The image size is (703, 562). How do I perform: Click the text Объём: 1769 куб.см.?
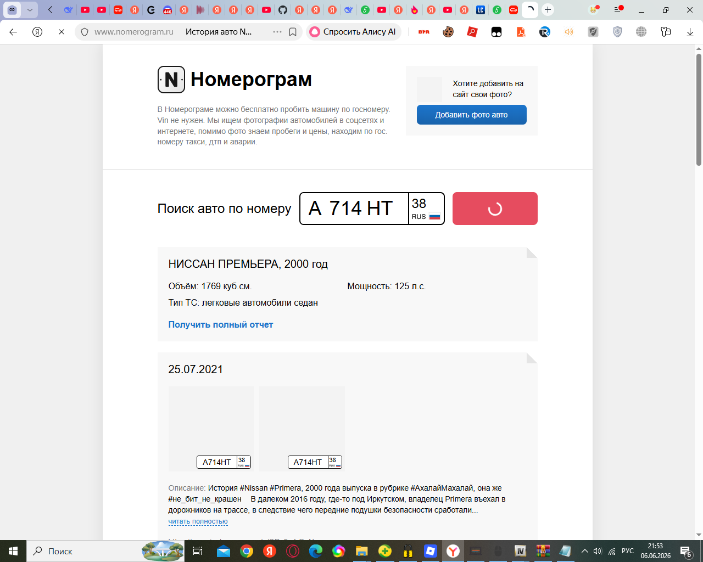click(210, 286)
